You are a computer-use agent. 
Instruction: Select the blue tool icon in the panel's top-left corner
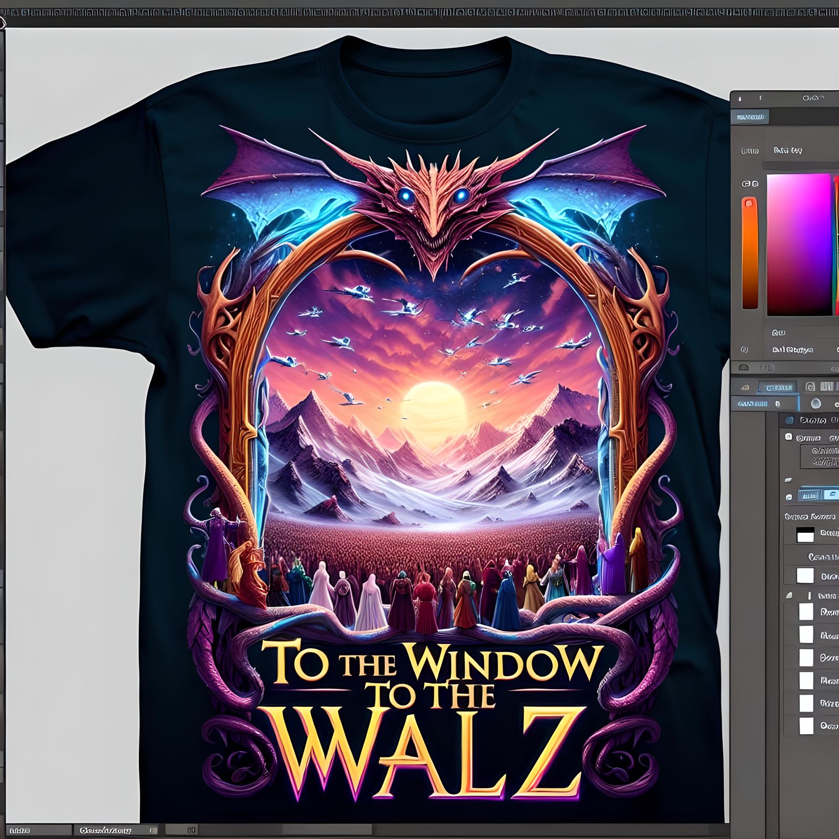[x=789, y=421]
